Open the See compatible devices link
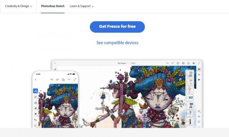The width and height of the screenshot is (229, 137). (117, 43)
